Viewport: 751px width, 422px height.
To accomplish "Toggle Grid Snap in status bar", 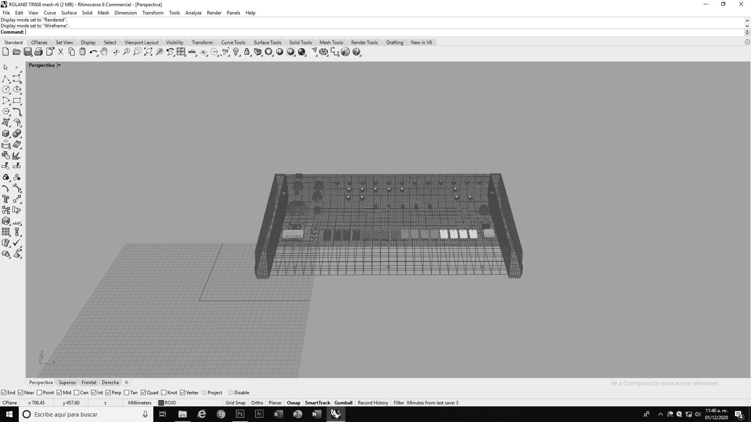I will (235, 403).
